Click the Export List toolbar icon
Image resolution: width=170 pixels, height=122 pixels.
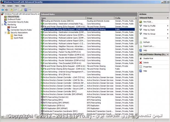[21, 10]
